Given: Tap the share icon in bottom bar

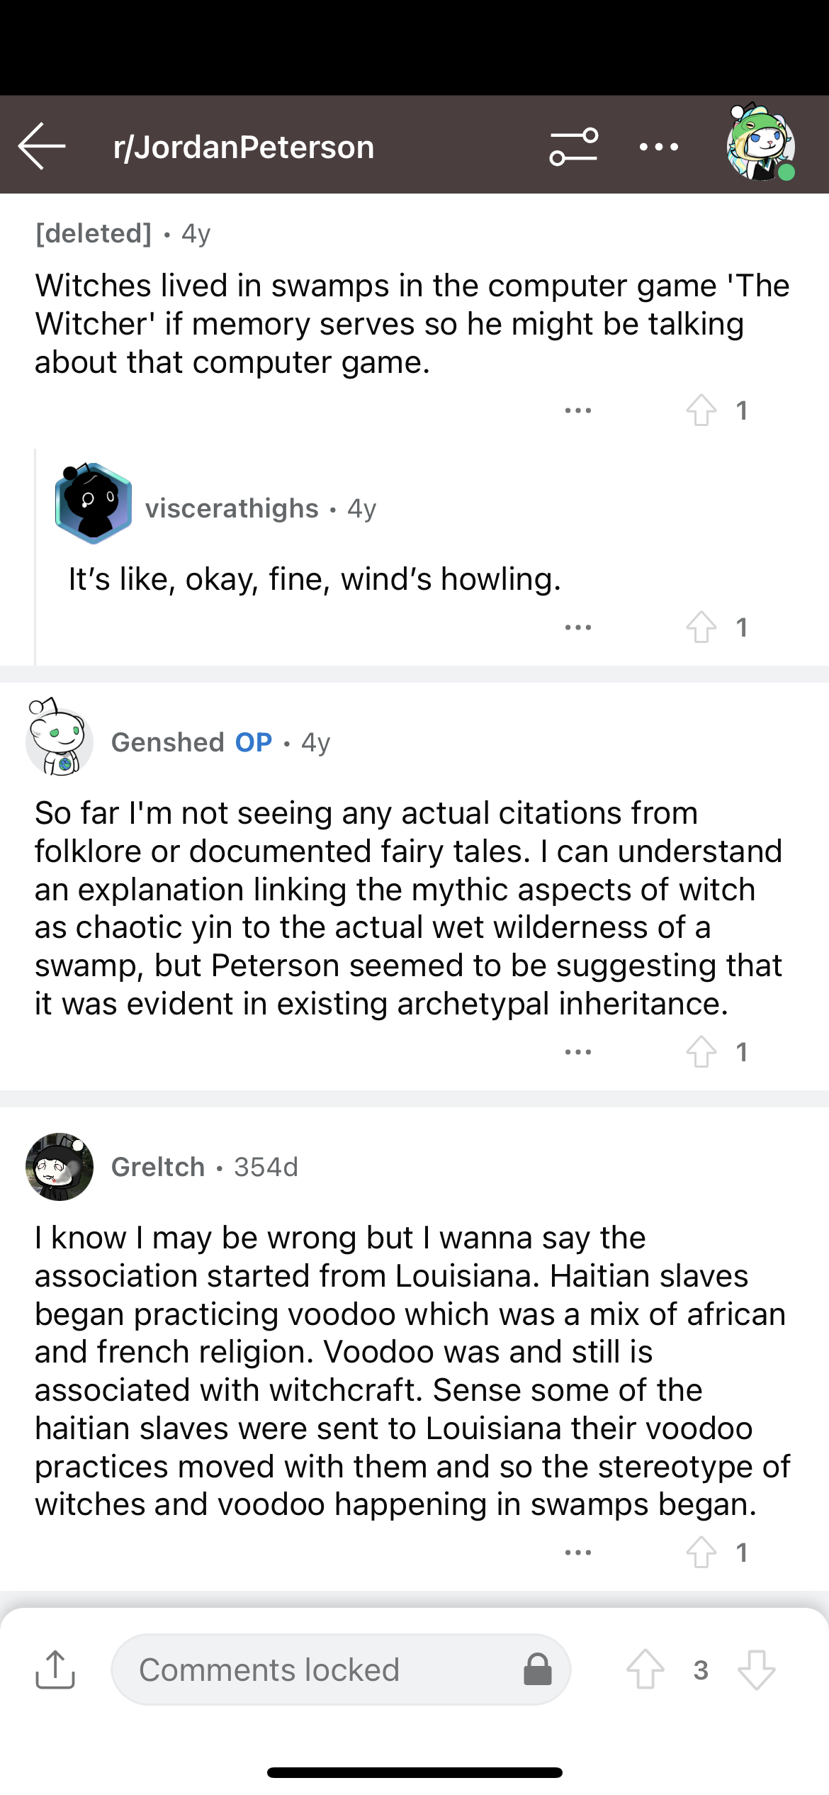Looking at the screenshot, I should tap(55, 1670).
